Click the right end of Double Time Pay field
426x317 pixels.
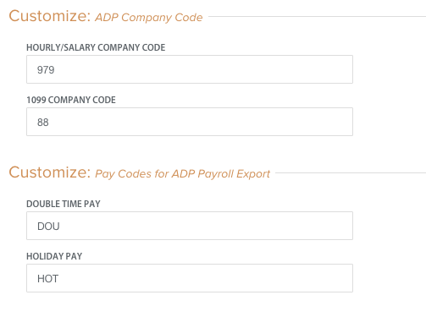tap(345, 226)
